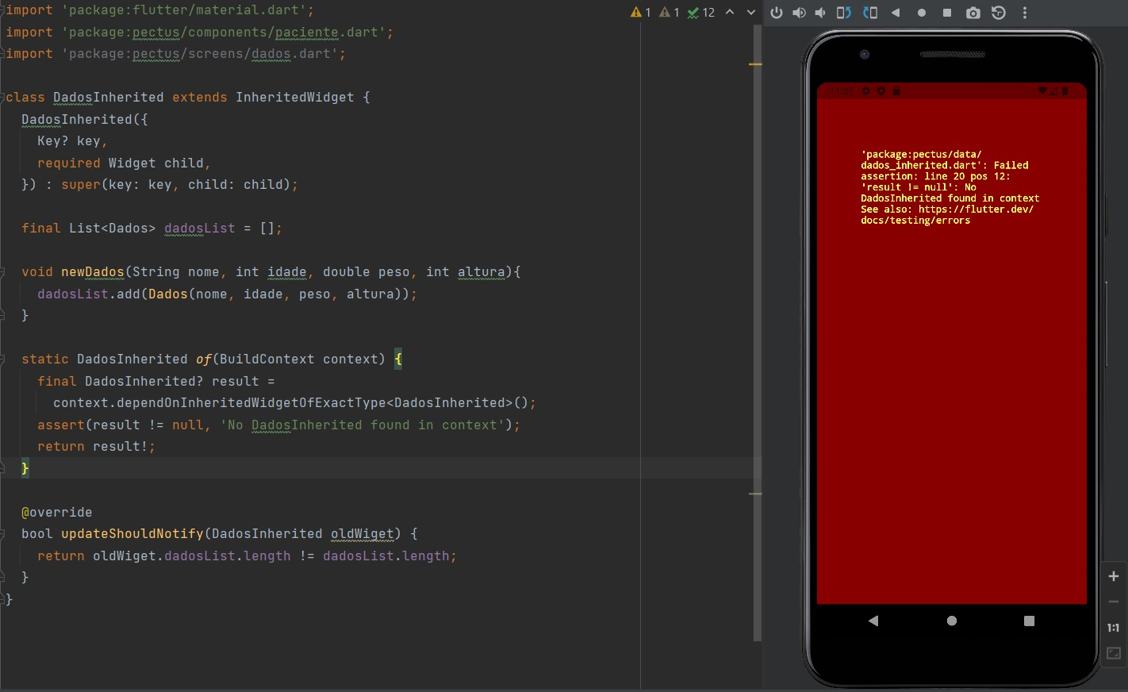Click the emulator toolbar Back triangle
Image resolution: width=1128 pixels, height=692 pixels.
896,13
